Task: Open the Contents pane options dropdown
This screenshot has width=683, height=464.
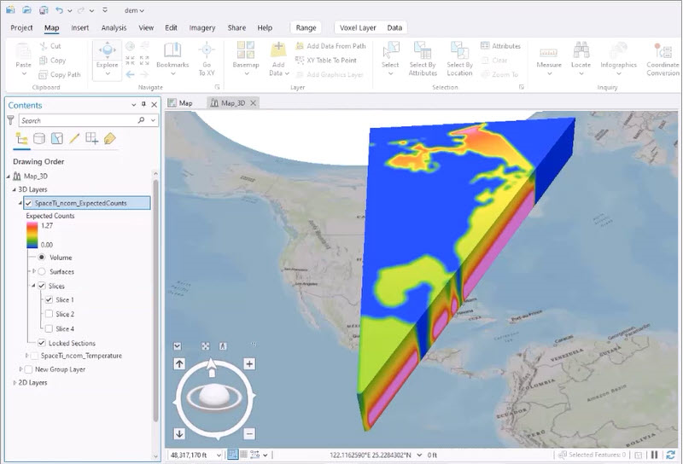Action: click(x=134, y=105)
